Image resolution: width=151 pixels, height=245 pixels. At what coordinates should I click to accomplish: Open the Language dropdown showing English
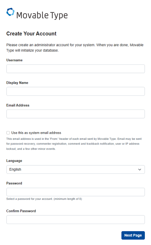(75, 170)
